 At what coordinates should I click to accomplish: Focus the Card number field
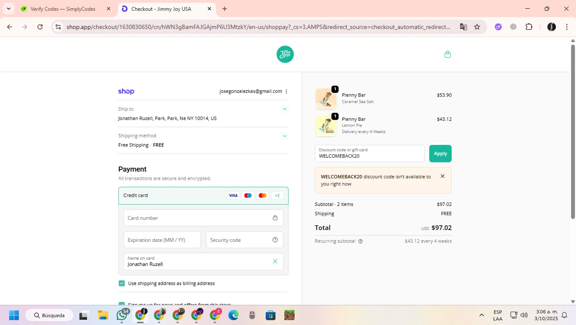coord(203,218)
